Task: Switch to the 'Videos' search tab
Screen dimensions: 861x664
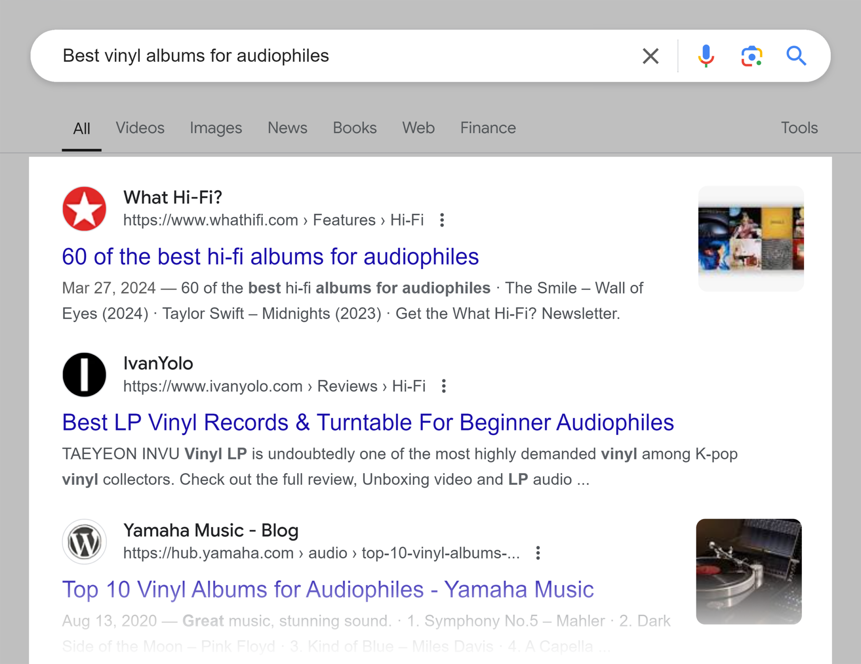Action: pyautogui.click(x=140, y=128)
